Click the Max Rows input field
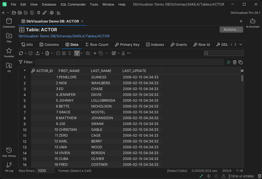262x179 pixels. (x=45, y=171)
